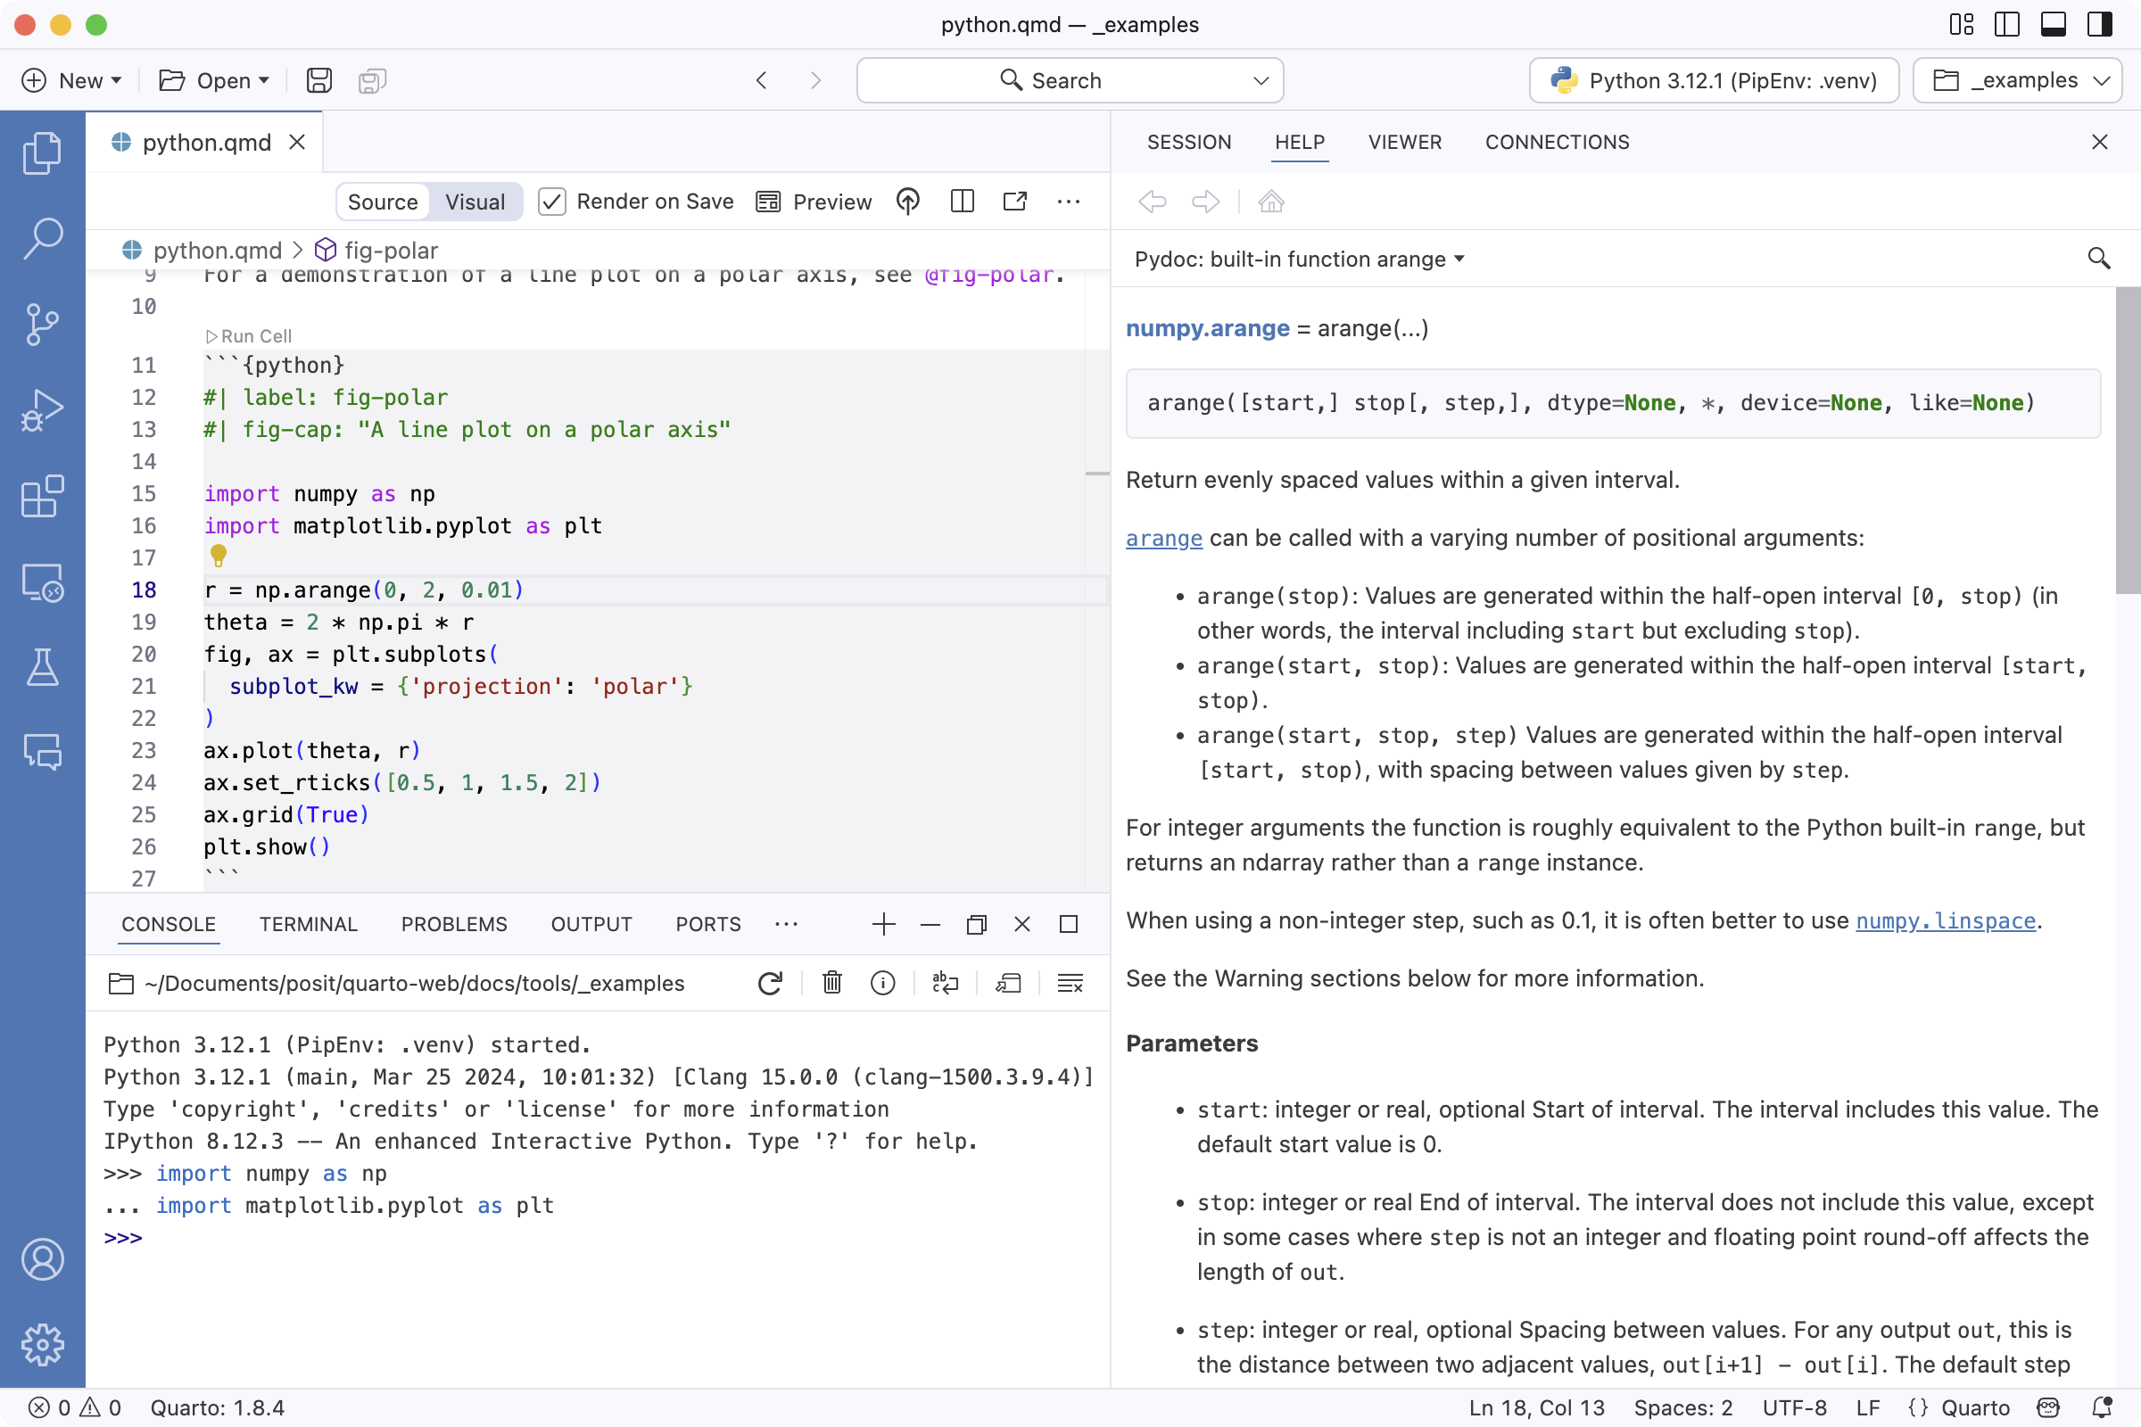
Task: Open Run and Debug from the activity bar
Action: click(x=42, y=410)
